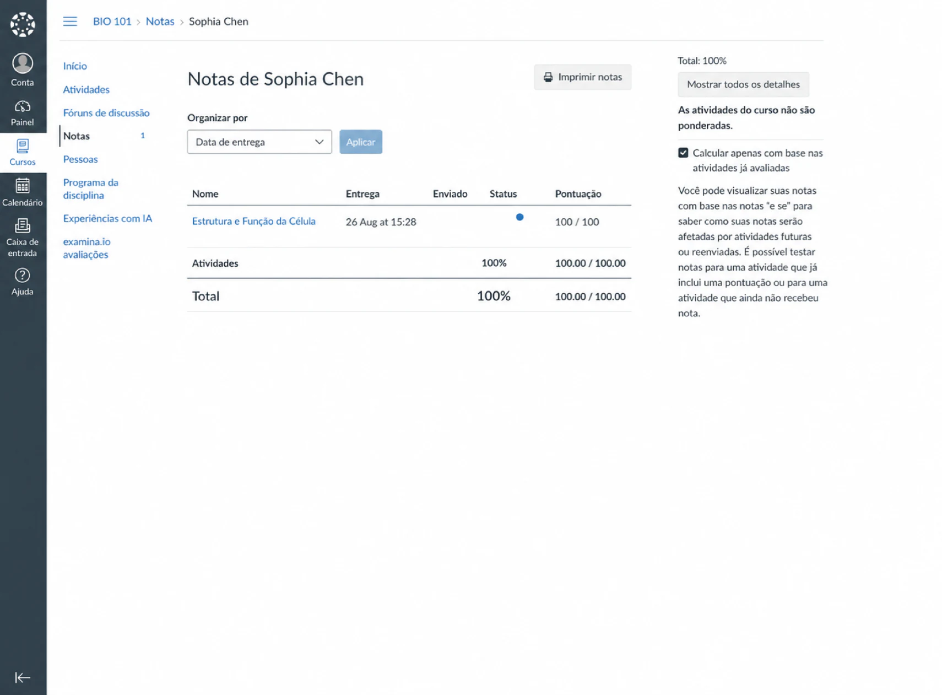Click the Status column header
The height and width of the screenshot is (695, 942).
(504, 193)
